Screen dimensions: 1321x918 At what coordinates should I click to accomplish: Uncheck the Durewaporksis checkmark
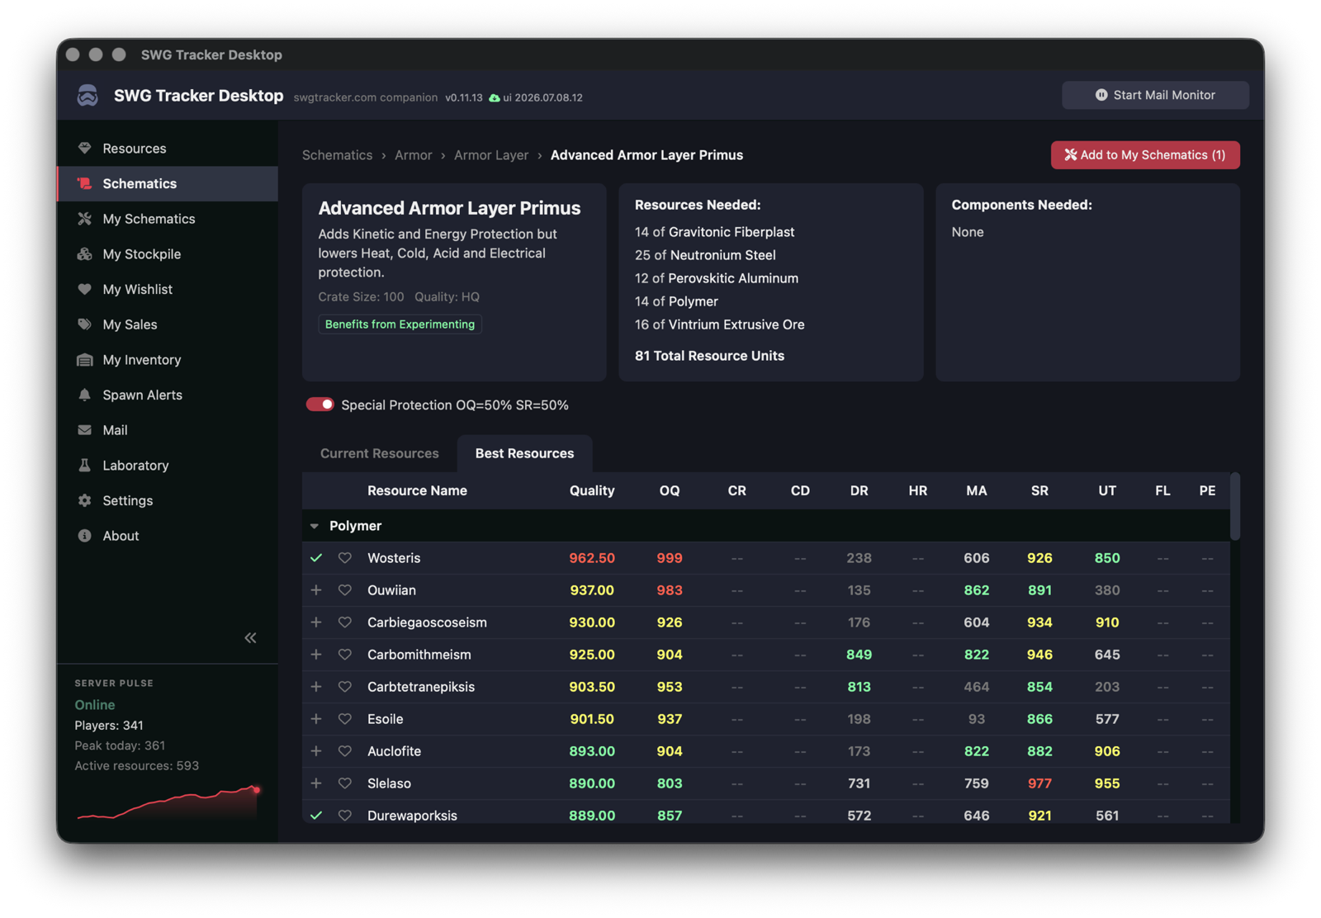[316, 816]
